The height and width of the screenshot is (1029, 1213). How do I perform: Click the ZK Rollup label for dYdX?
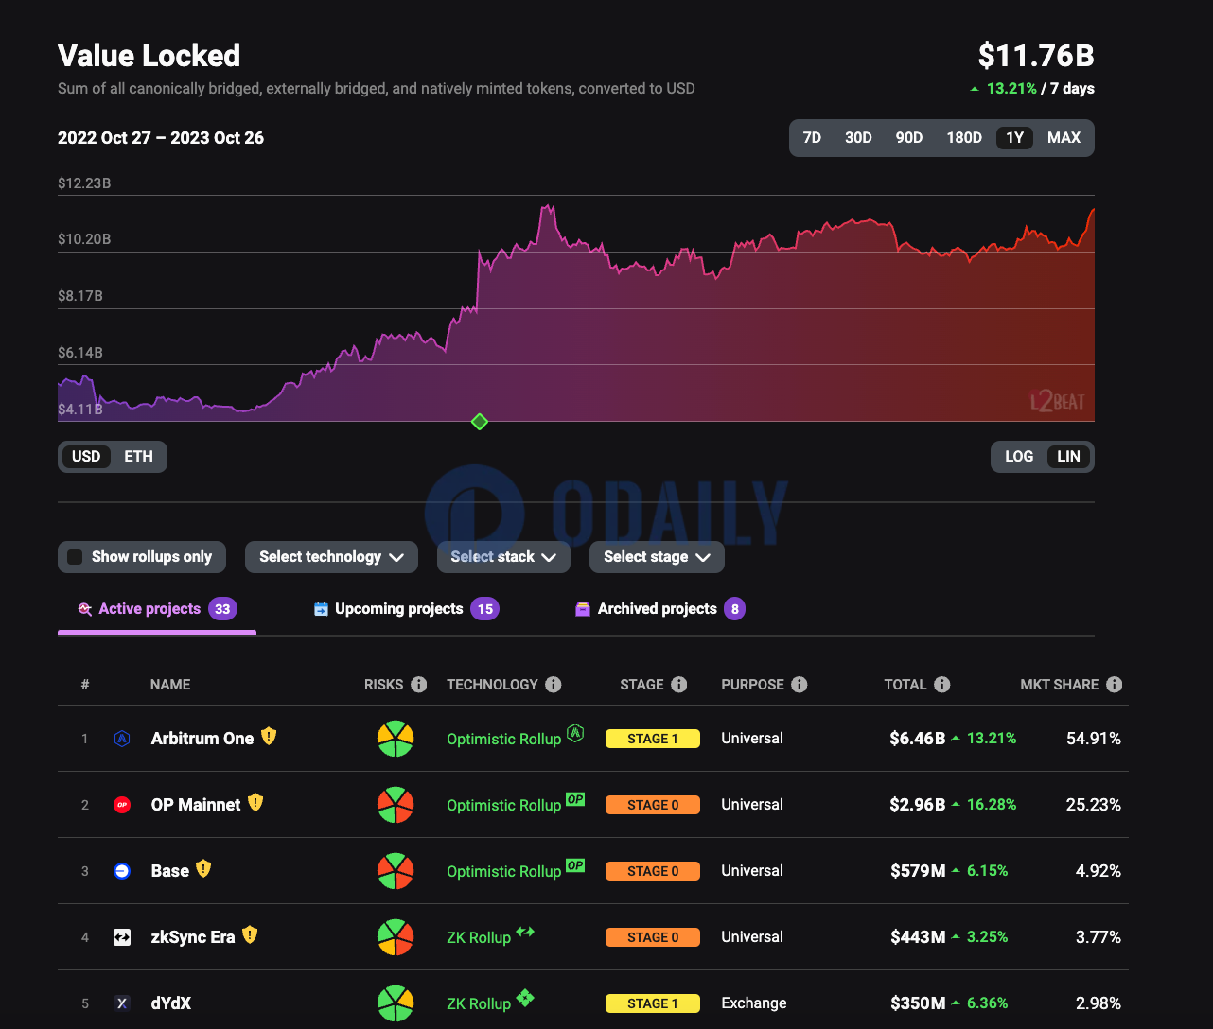coord(479,1004)
